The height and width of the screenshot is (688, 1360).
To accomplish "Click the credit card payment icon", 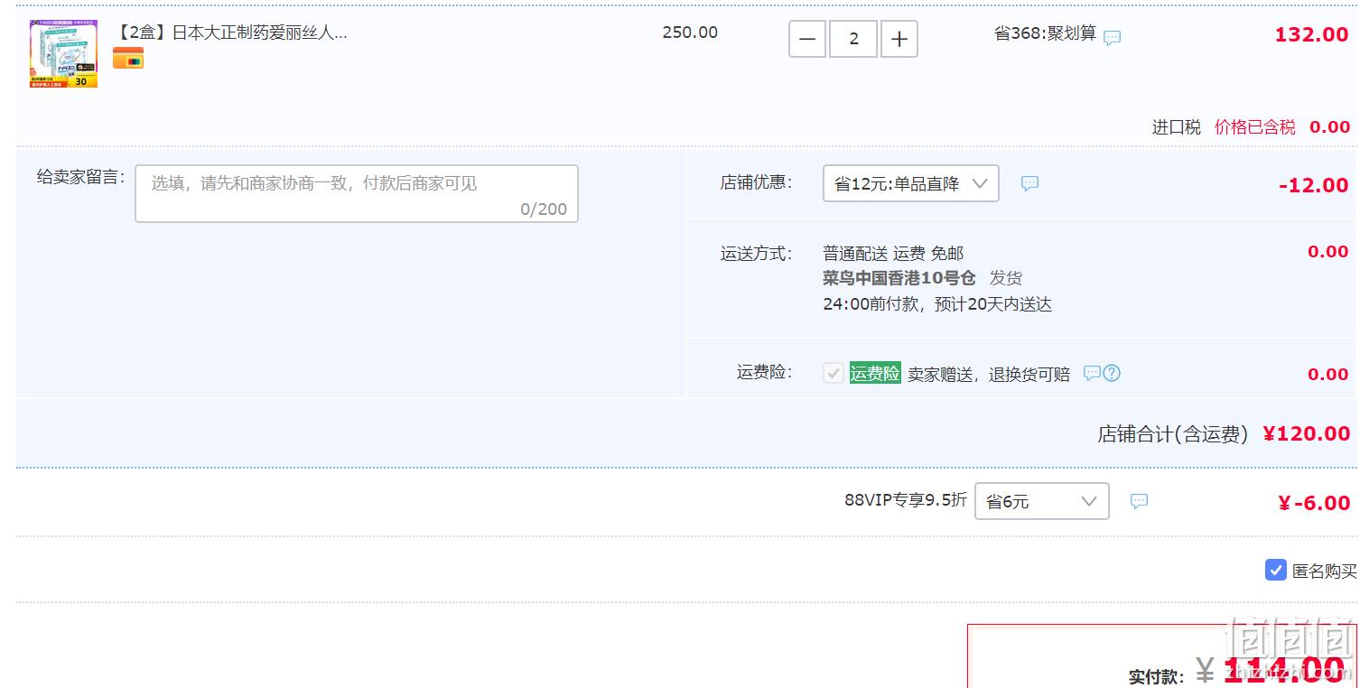I will tap(128, 59).
